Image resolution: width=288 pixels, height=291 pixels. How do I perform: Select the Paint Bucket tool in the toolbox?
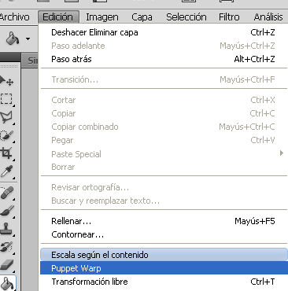[x=7, y=283]
